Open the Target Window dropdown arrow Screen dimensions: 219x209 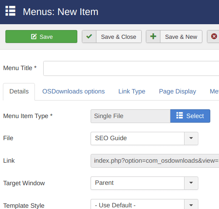(191, 183)
